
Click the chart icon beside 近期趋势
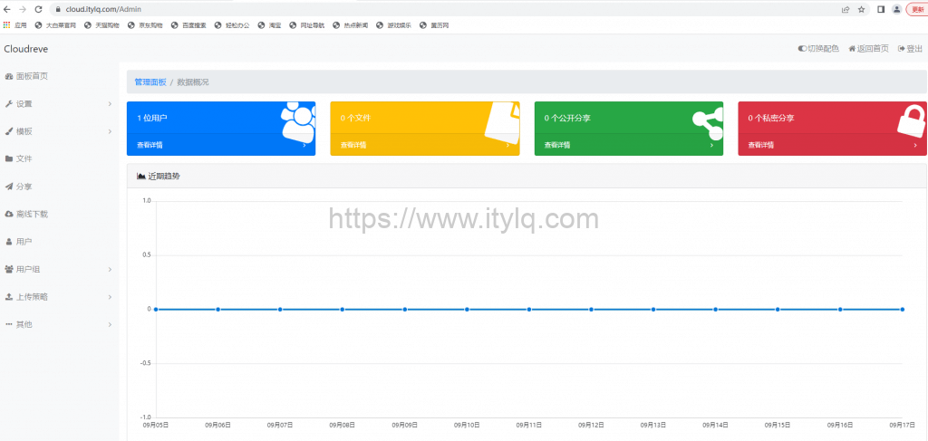(x=141, y=177)
